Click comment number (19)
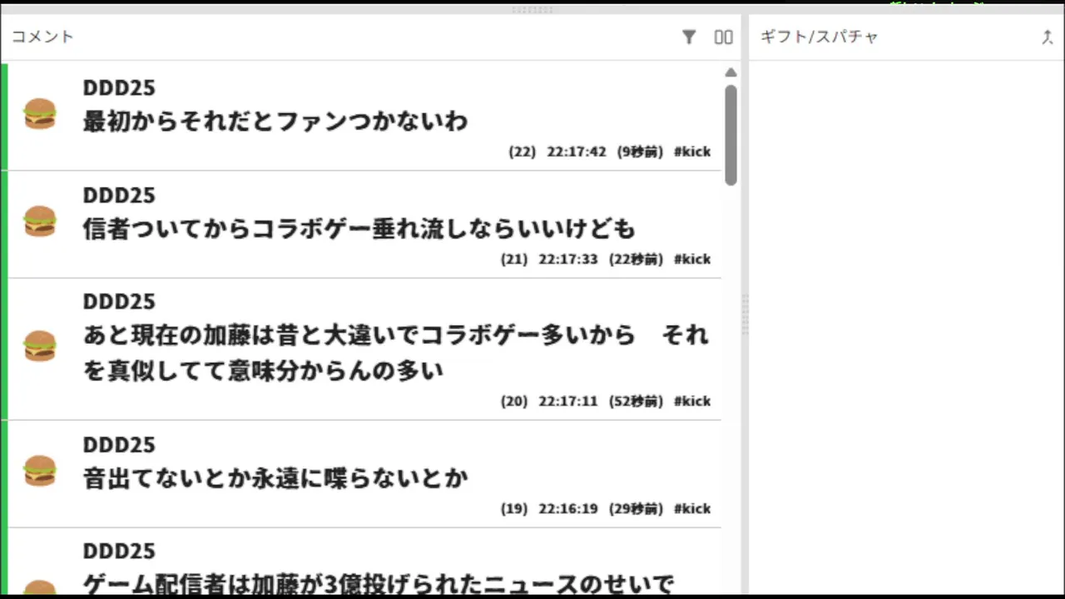 point(514,508)
